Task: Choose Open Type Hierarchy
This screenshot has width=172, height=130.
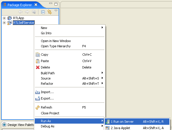Action: click(69, 46)
